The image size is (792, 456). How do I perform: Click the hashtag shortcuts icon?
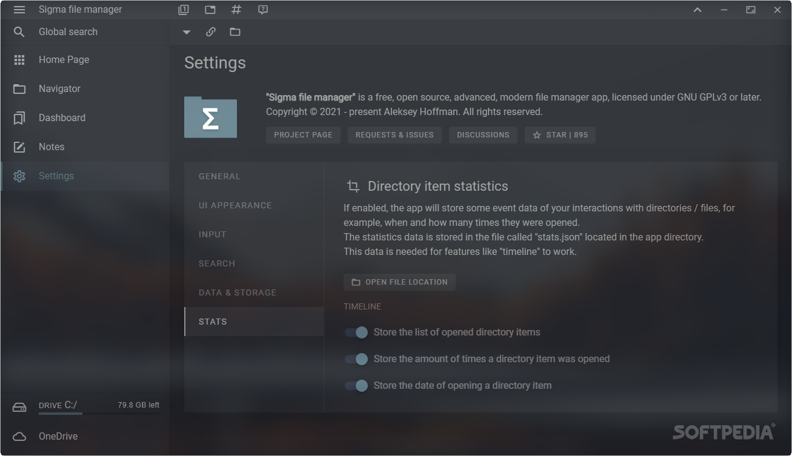(236, 10)
